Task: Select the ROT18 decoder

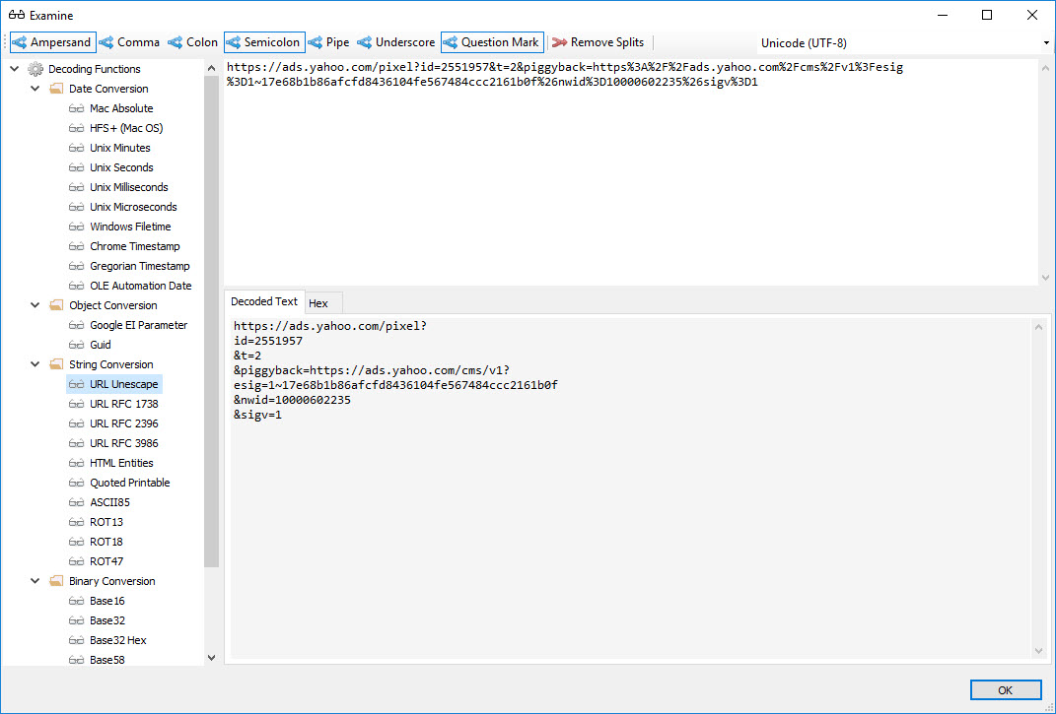Action: point(106,542)
